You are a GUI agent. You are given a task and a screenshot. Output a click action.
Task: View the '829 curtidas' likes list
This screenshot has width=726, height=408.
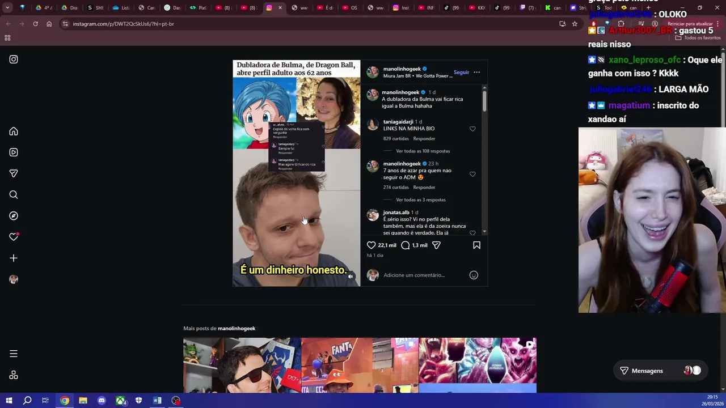pyautogui.click(x=396, y=139)
